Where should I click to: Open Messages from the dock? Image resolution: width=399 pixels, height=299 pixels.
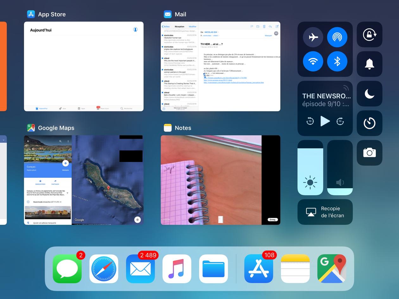[67, 269]
